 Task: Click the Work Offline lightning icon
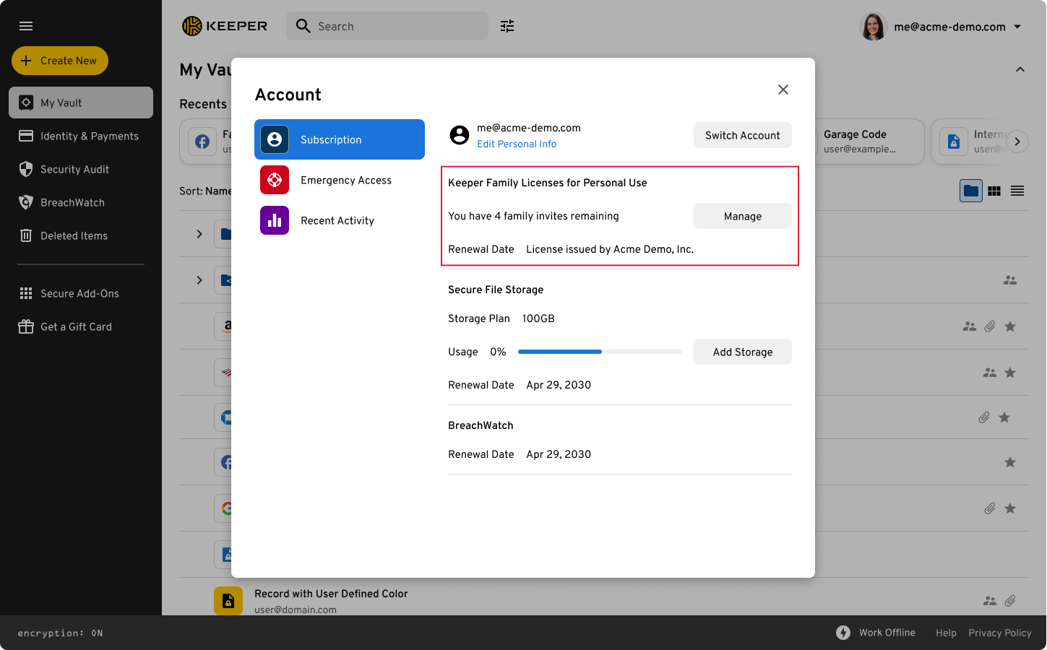pos(843,633)
